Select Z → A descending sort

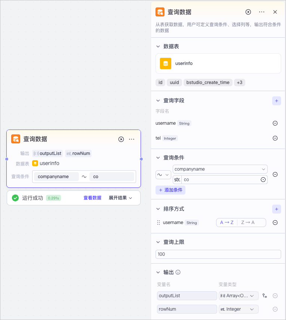pyautogui.click(x=248, y=223)
